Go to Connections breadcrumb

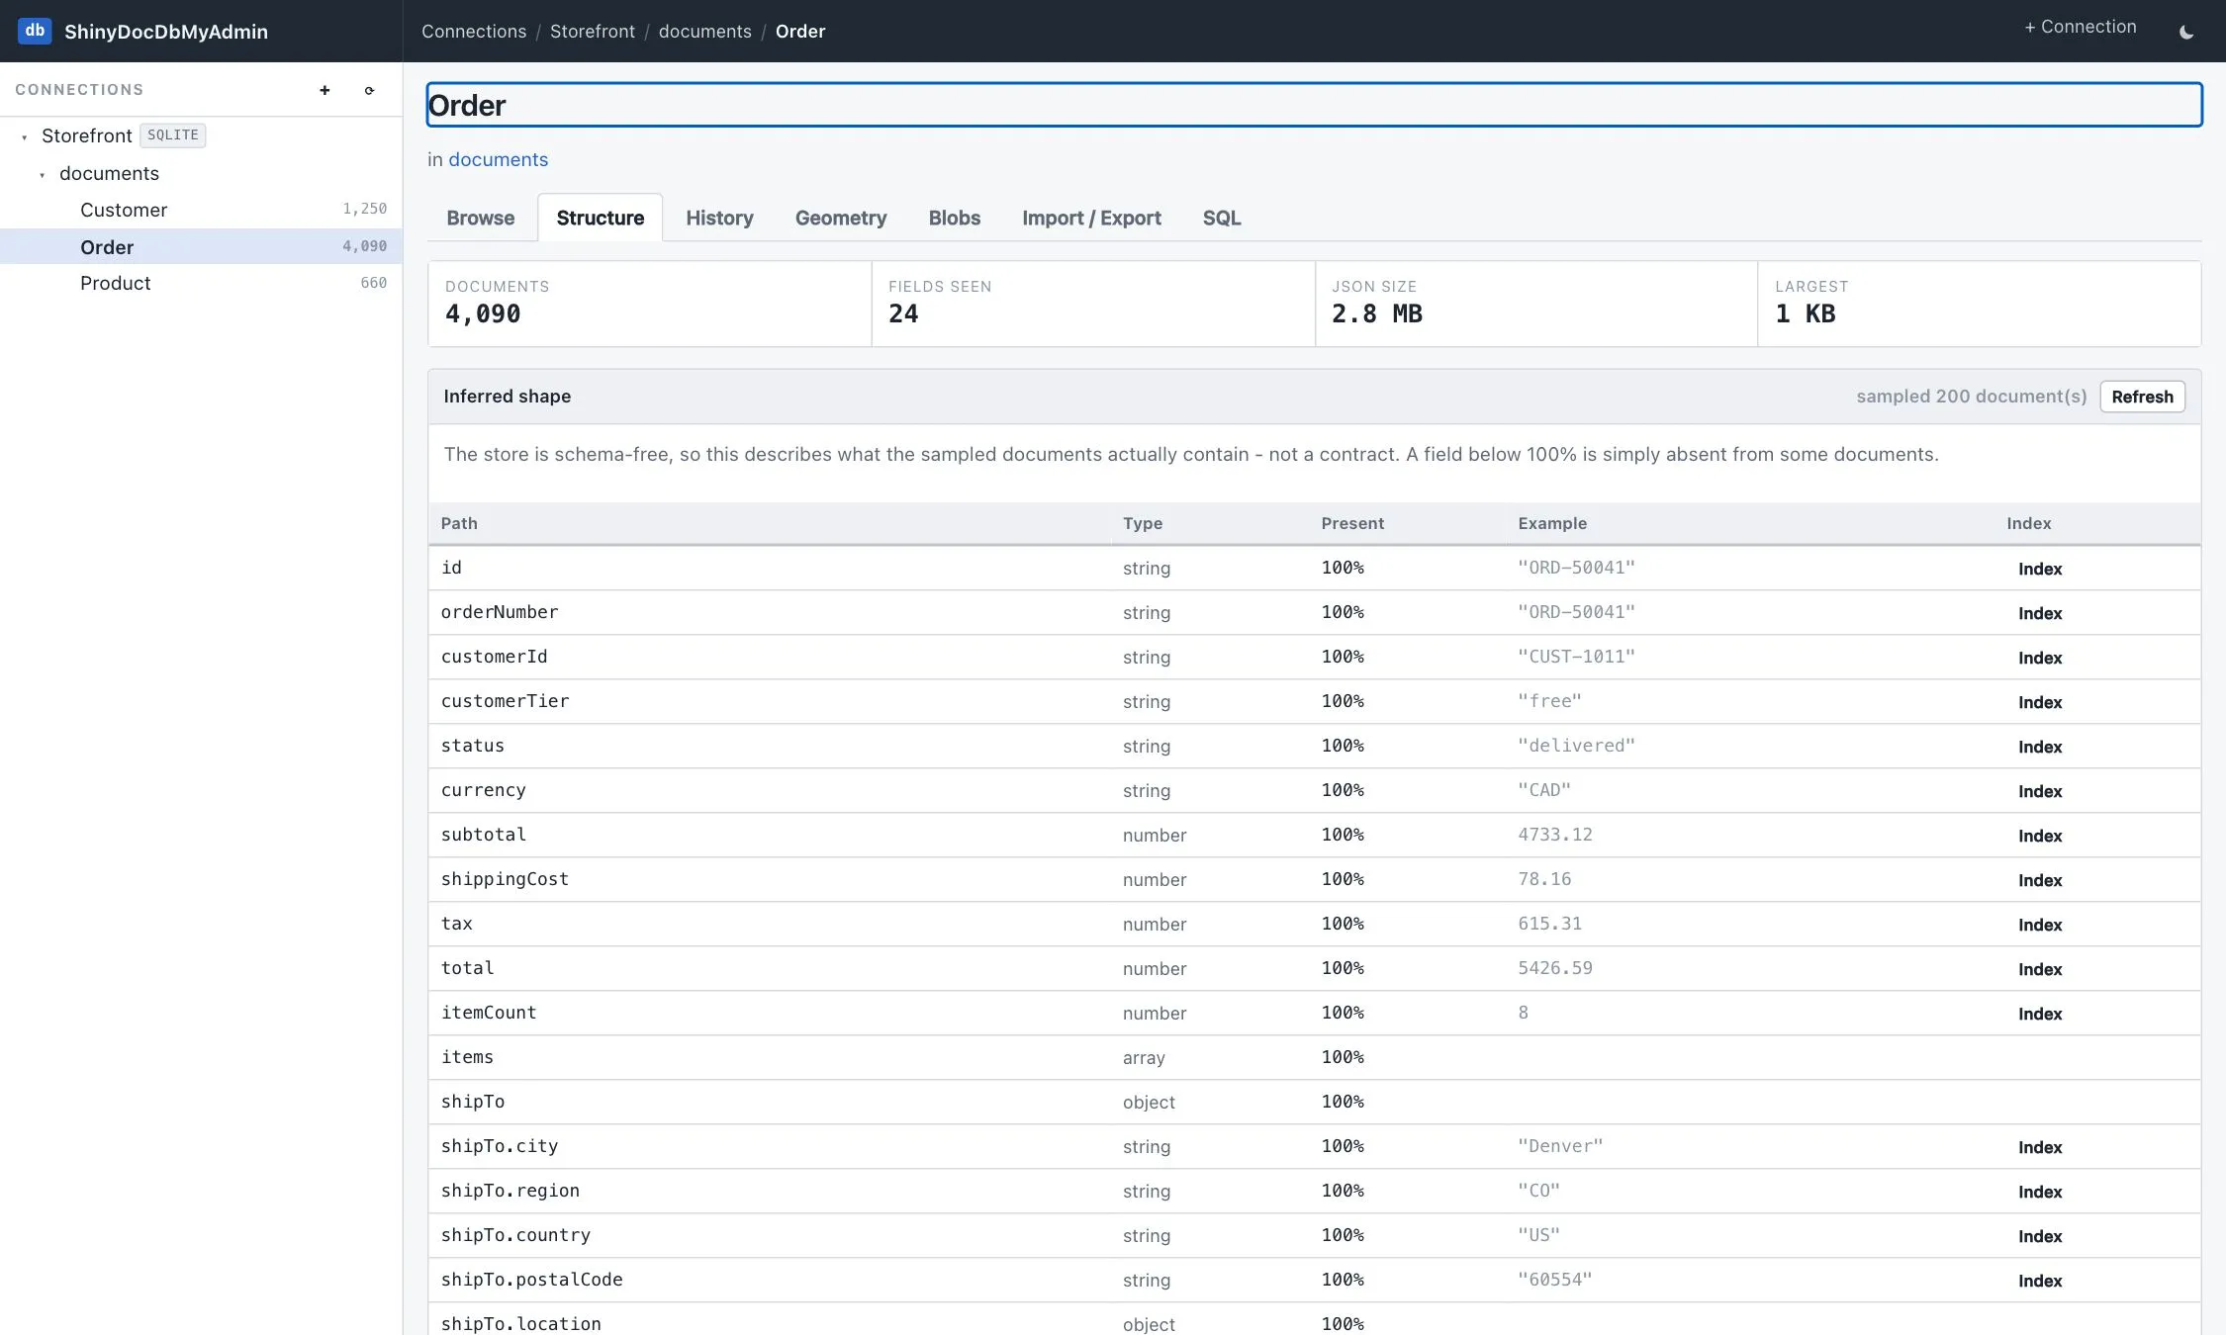pos(474,32)
